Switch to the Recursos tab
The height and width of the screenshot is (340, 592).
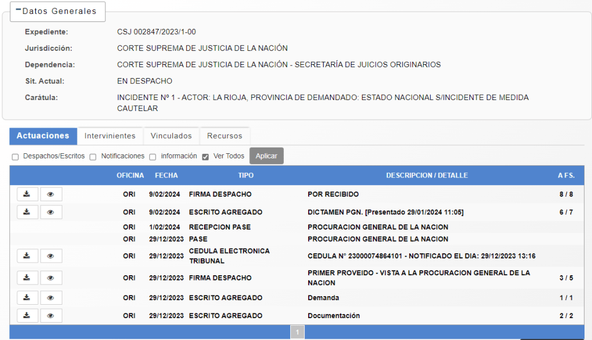(x=225, y=136)
